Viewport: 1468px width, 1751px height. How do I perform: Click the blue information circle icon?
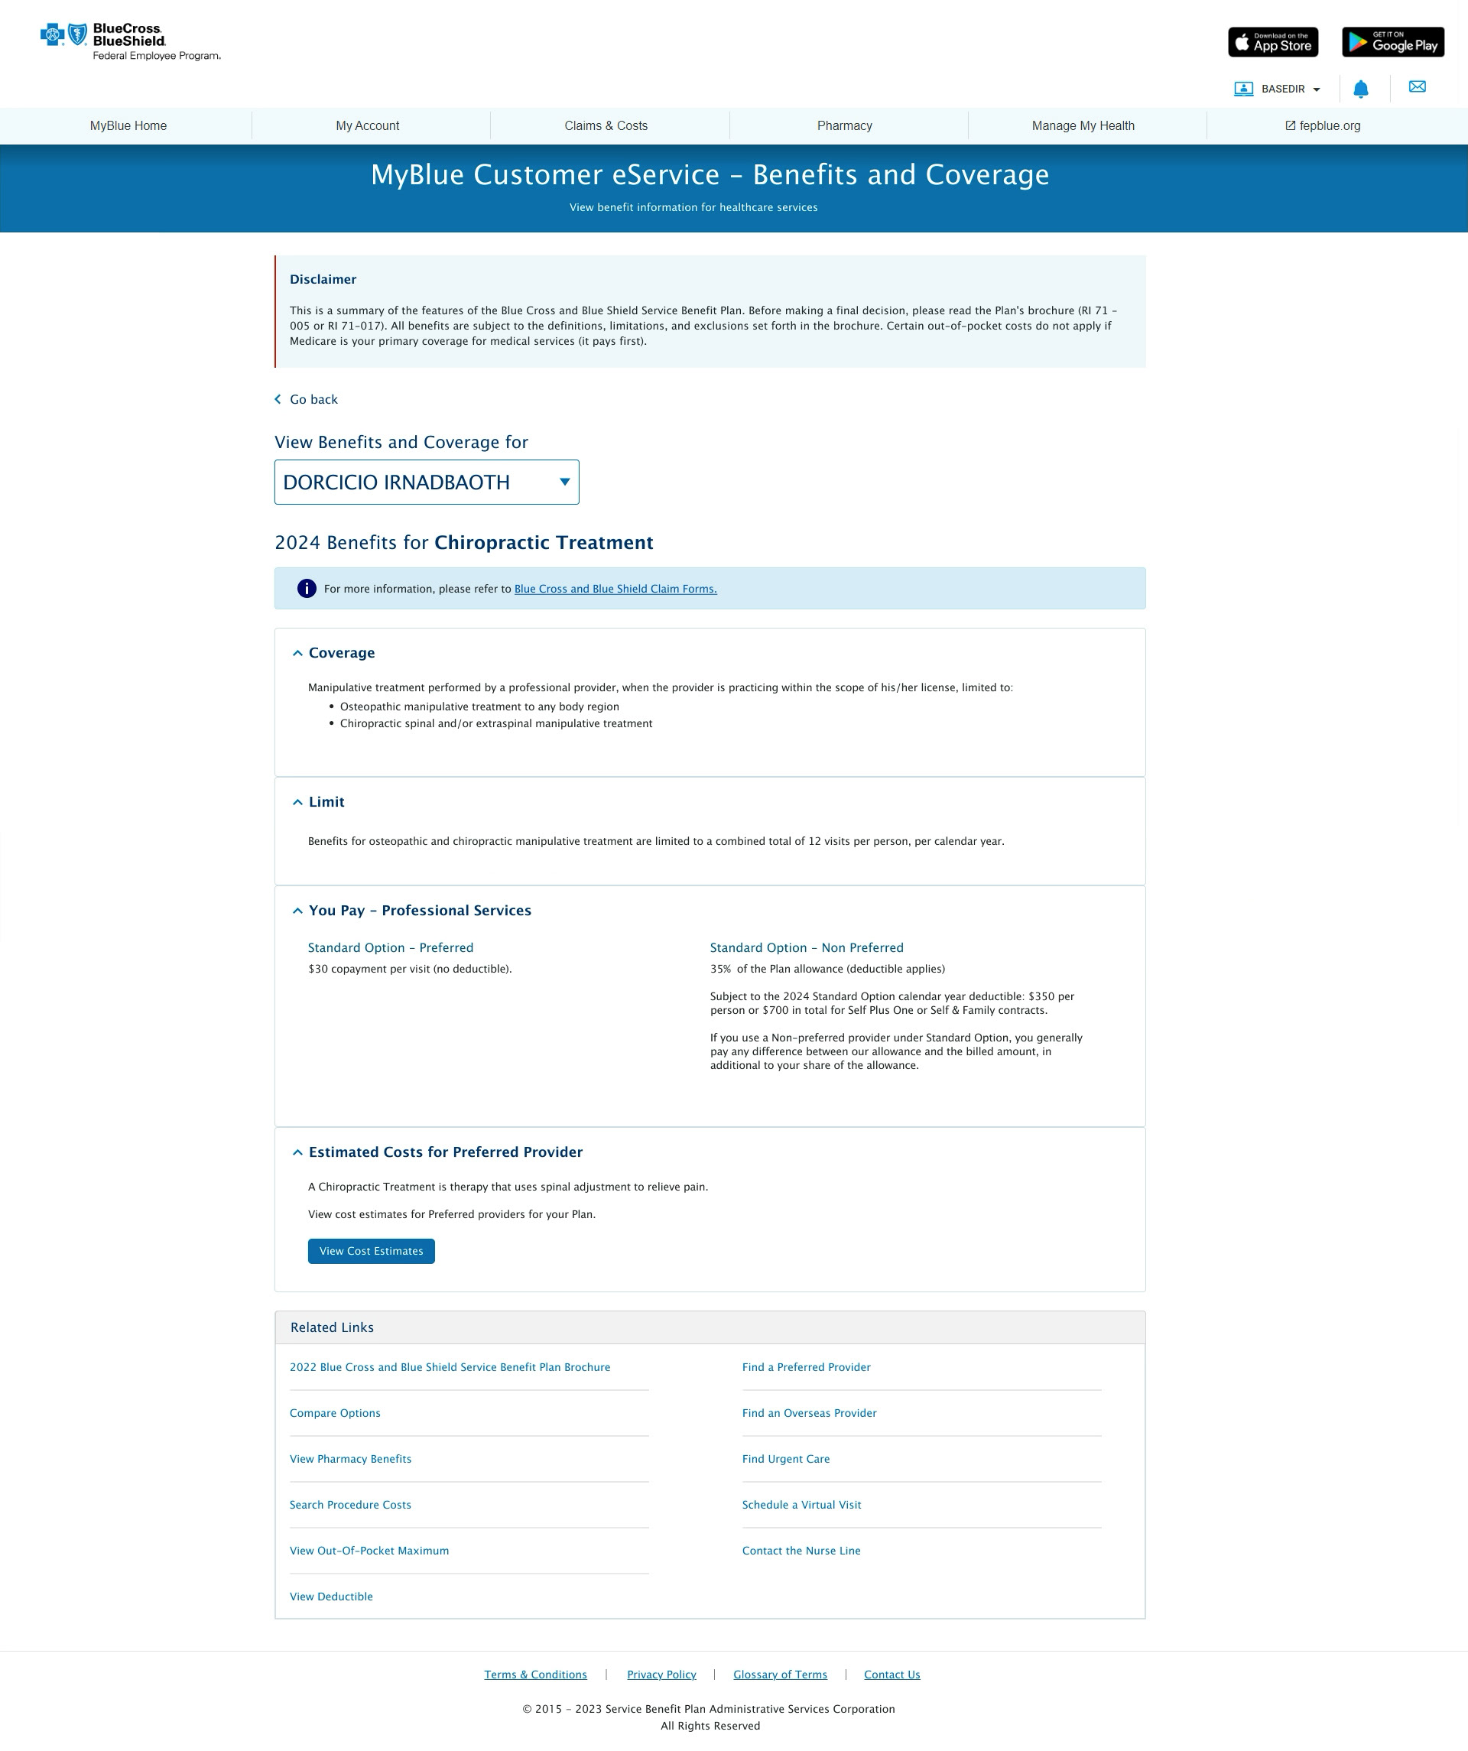tap(307, 589)
